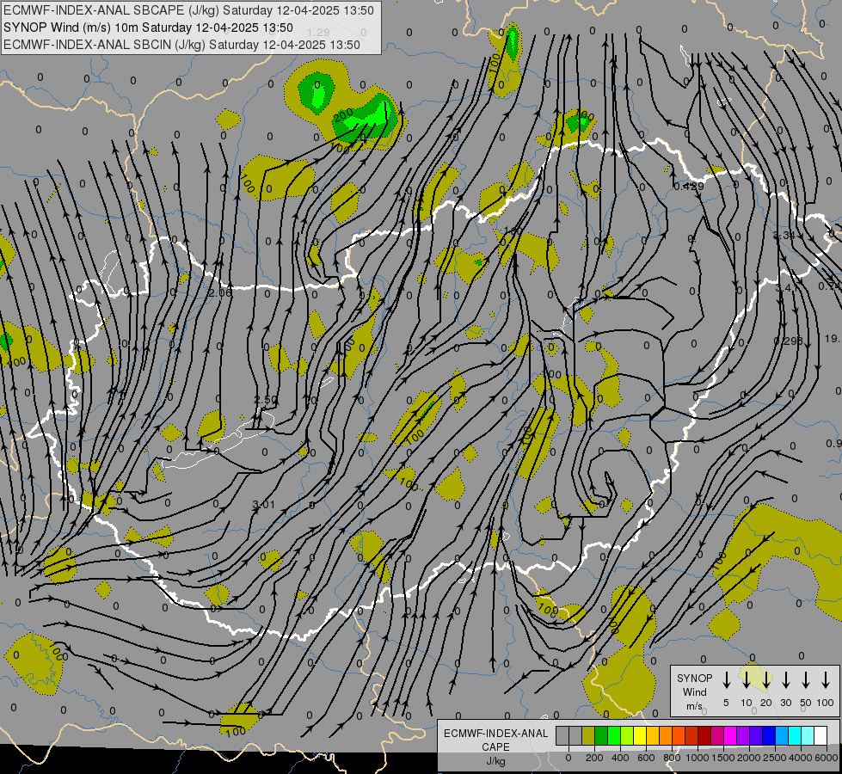Click the wind legend arrow above 10
The height and width of the screenshot is (774, 842).
point(746,679)
